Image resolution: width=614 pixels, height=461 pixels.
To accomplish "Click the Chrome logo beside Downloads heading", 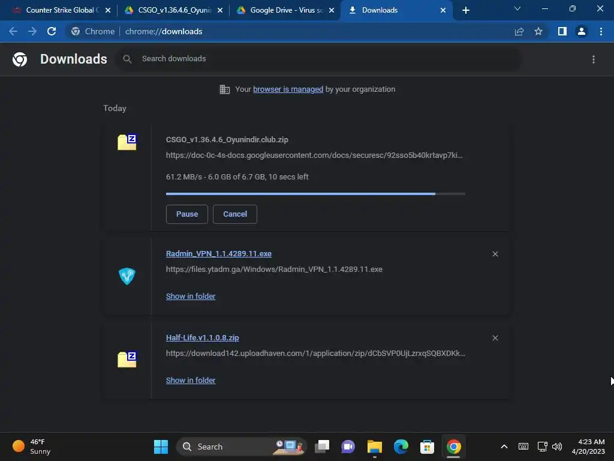I will [x=20, y=59].
